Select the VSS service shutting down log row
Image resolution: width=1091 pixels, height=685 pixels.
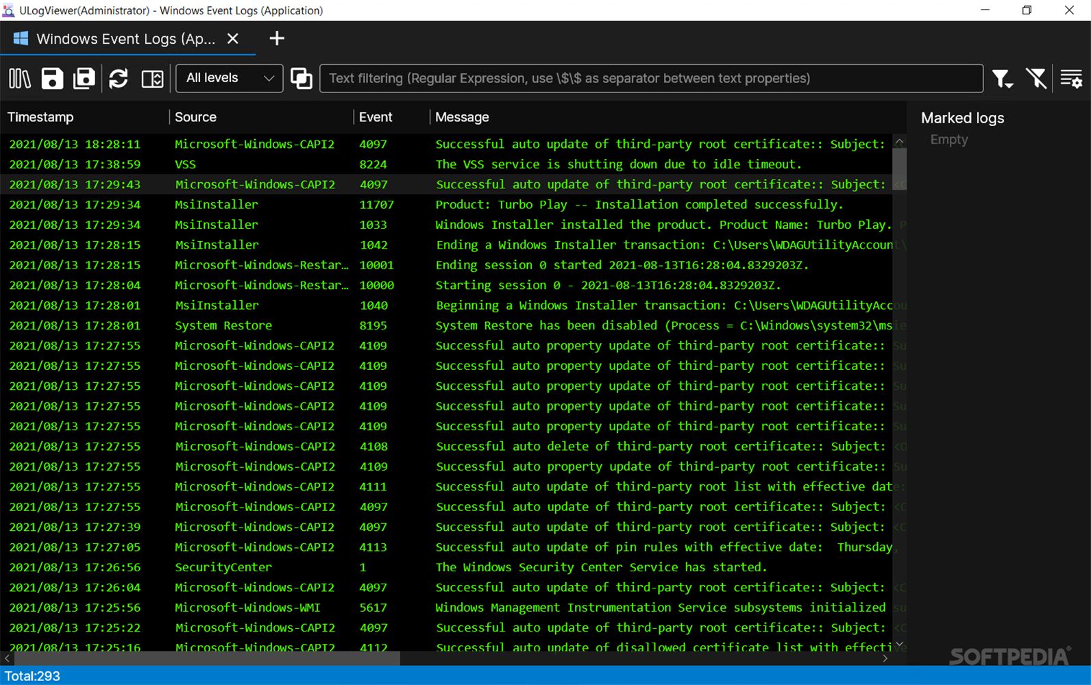click(x=446, y=164)
